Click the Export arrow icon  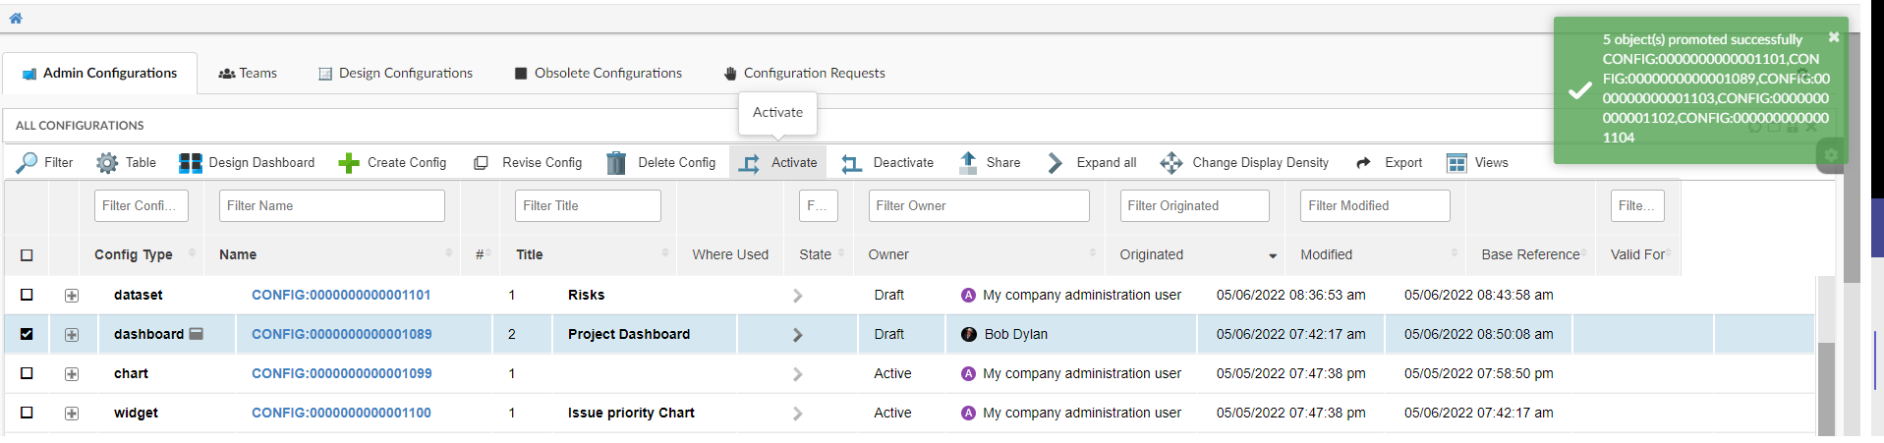click(x=1363, y=163)
